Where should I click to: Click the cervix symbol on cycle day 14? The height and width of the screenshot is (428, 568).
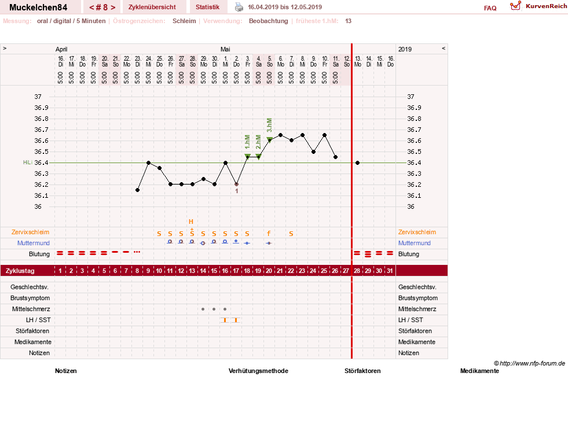[x=203, y=243]
